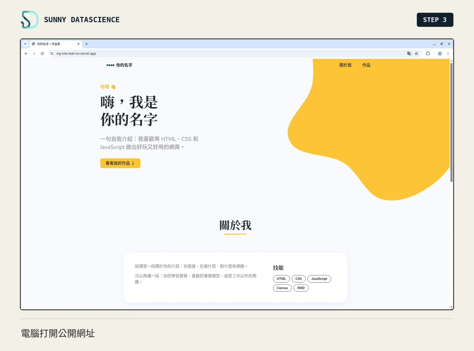Reload the page with the refresh icon
The image size is (474, 351).
42,54
